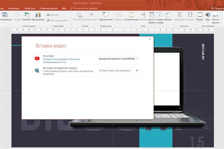Click the "Символы" group label
This screenshot has width=224, height=149.
click(x=184, y=26)
